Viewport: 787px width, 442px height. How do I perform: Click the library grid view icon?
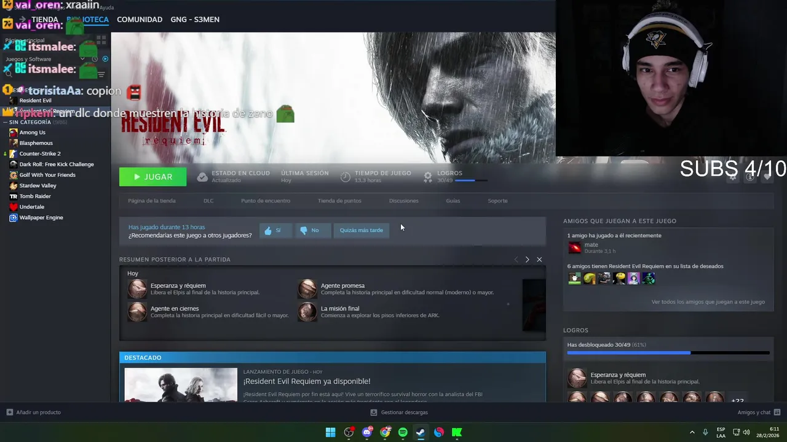pos(101,40)
